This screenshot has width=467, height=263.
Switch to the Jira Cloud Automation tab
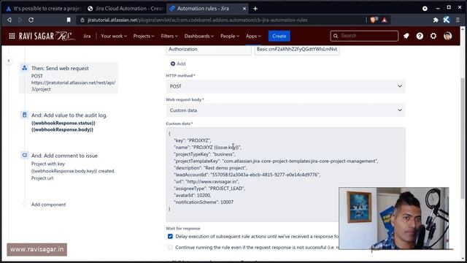(126, 9)
